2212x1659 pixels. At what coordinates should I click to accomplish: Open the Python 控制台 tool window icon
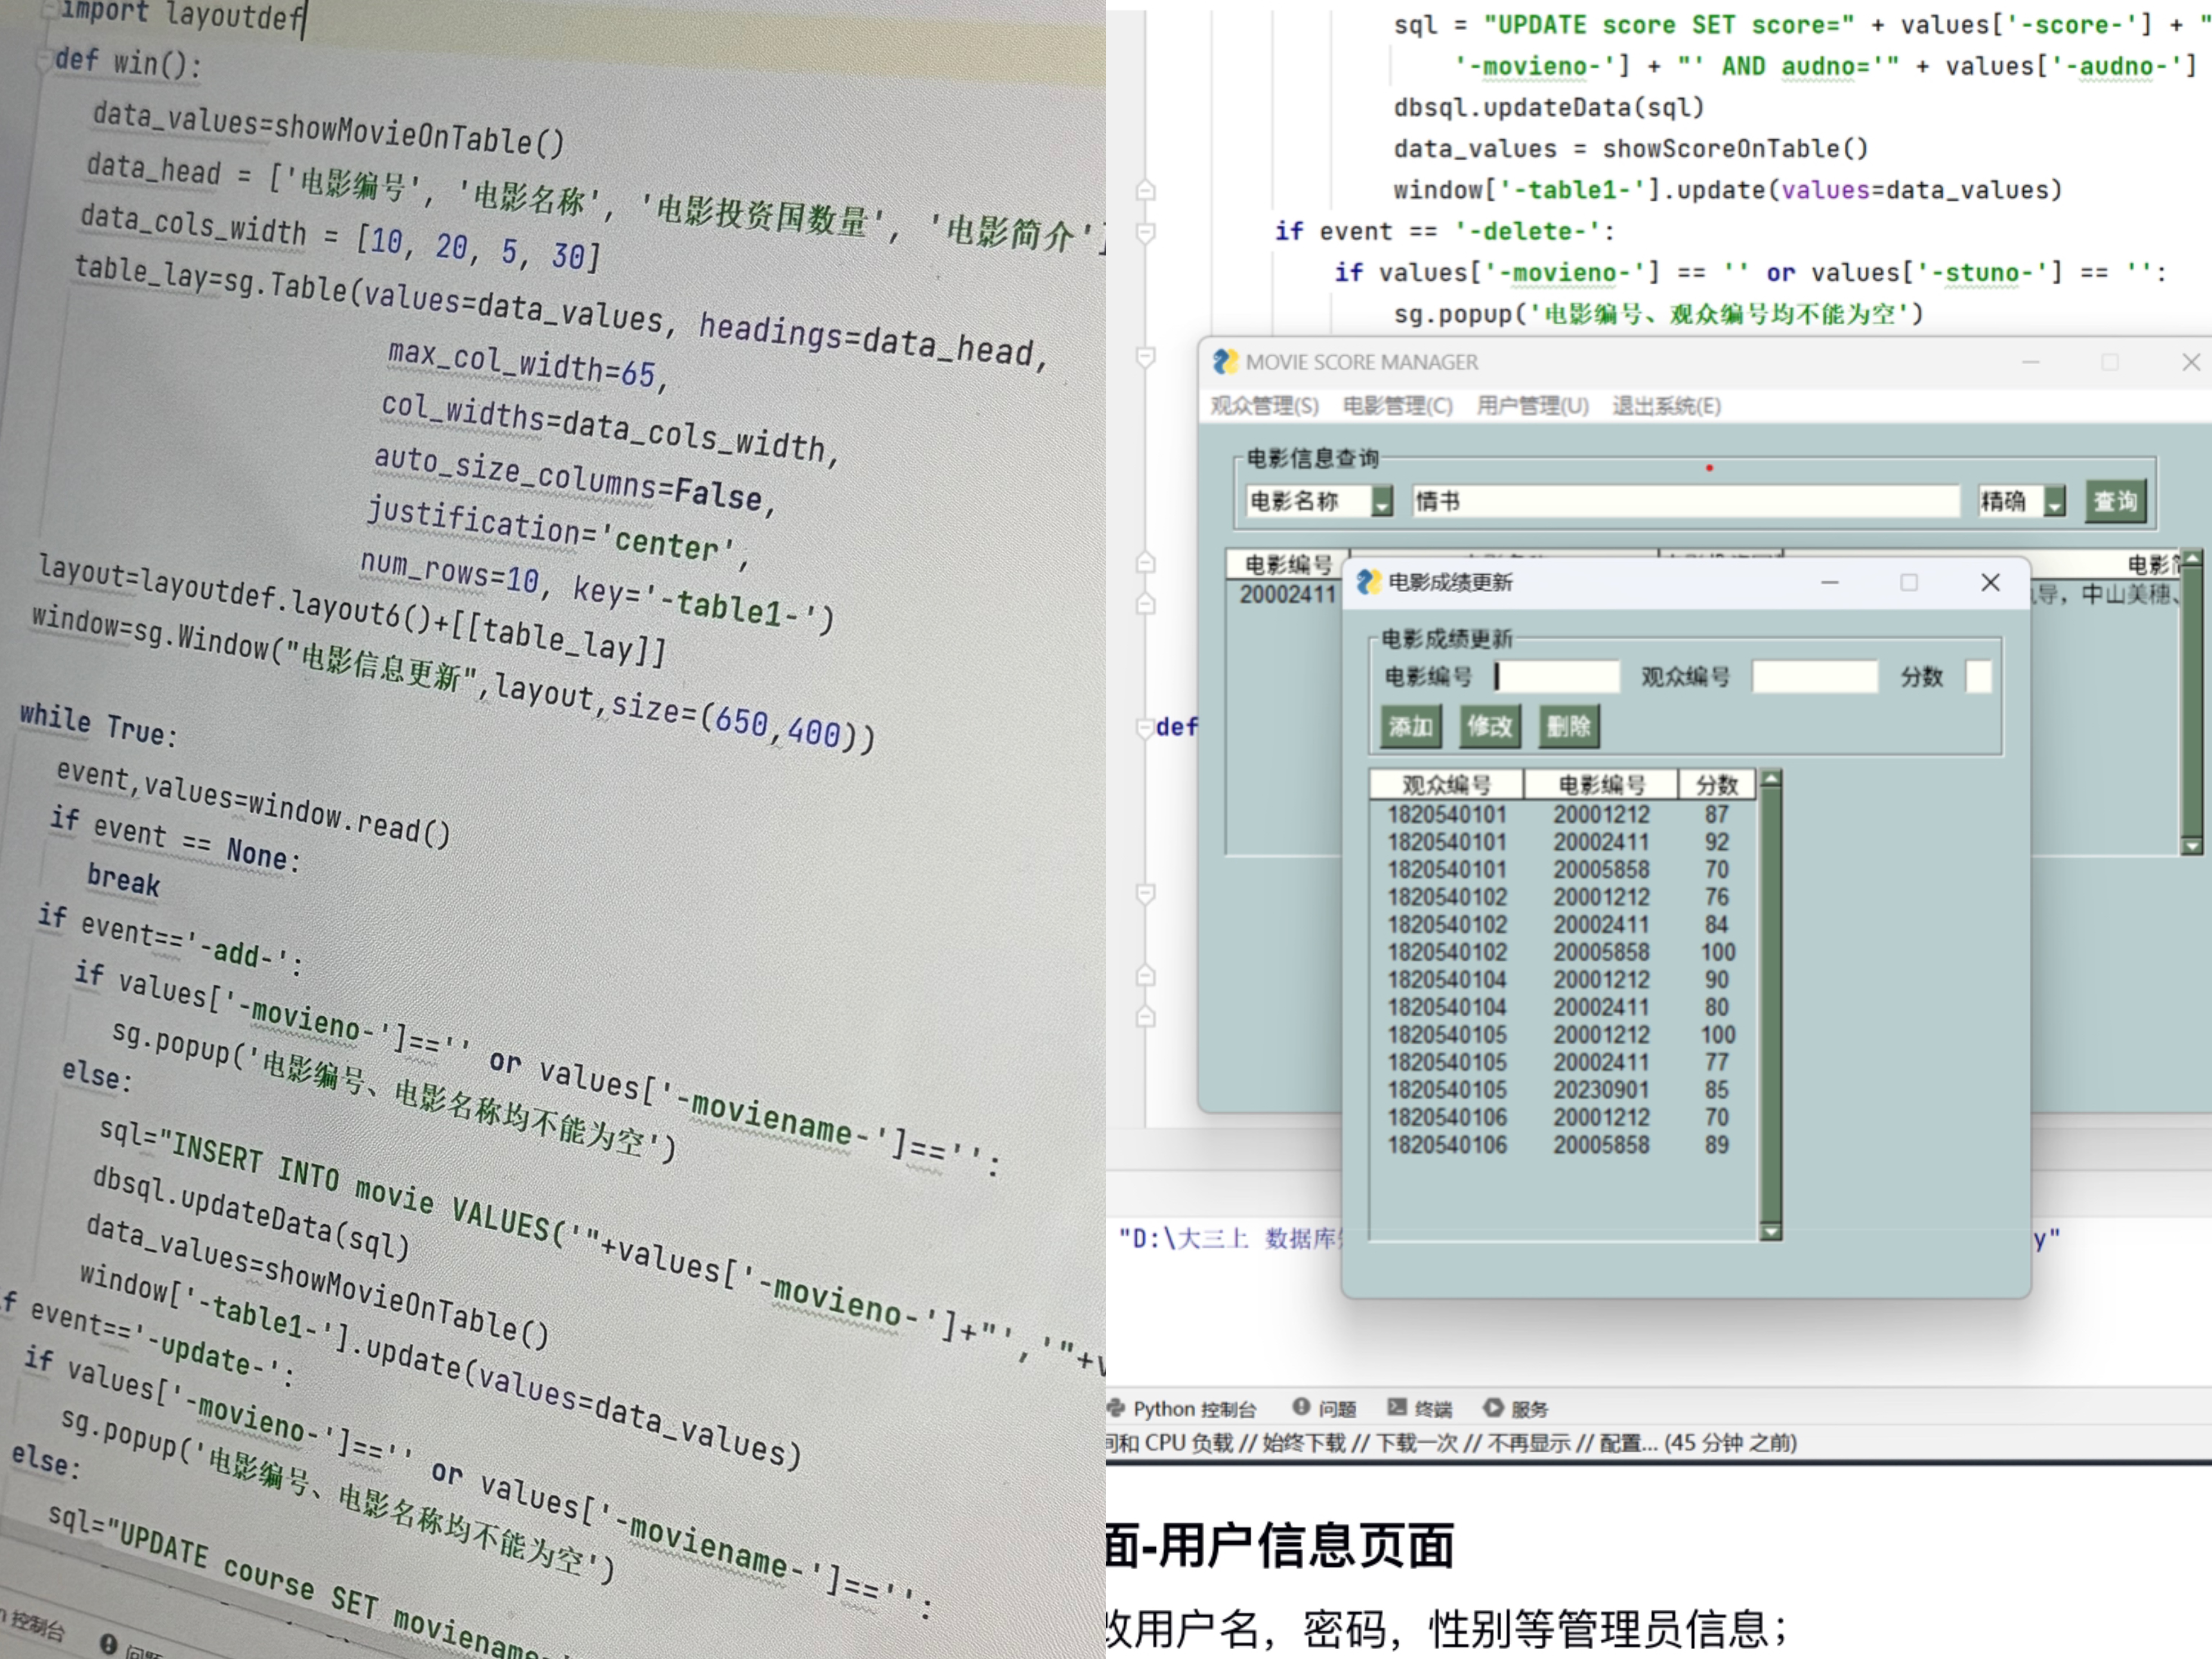pos(1116,1408)
